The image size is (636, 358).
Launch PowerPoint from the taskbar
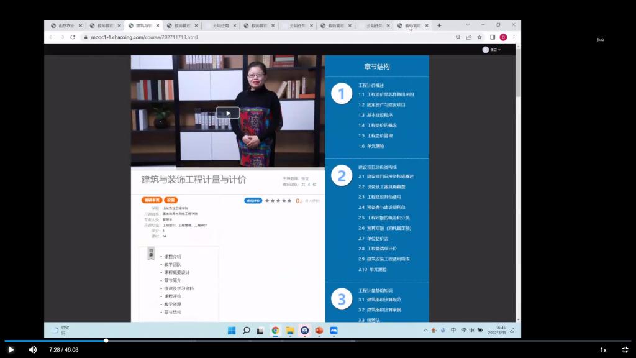pos(319,331)
